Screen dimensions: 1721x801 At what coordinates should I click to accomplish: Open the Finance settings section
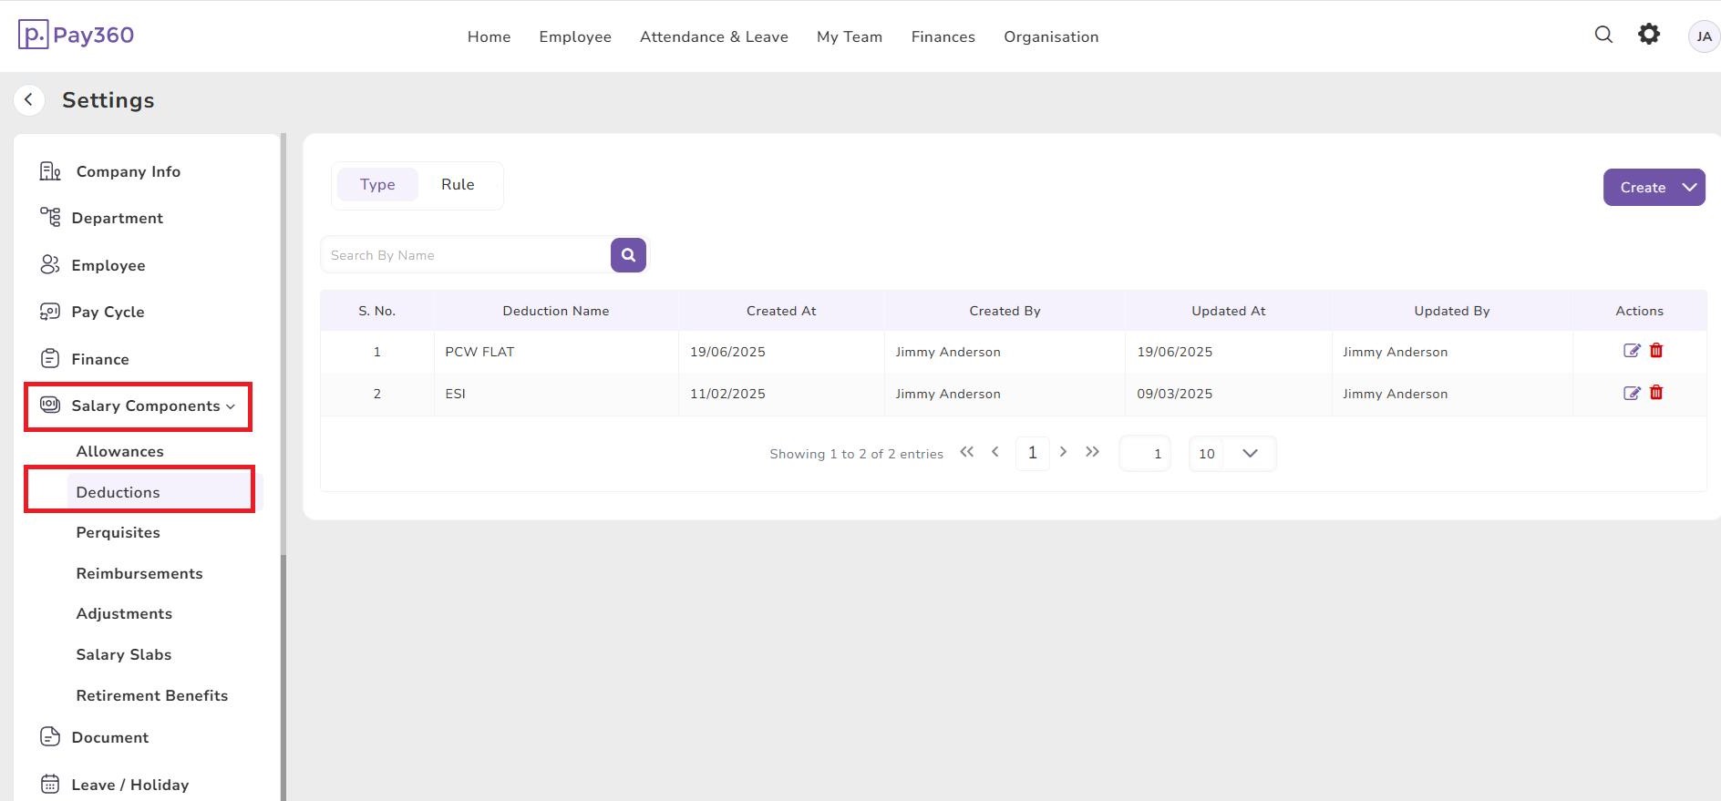click(100, 359)
